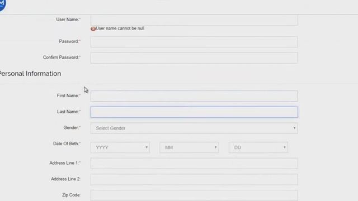This screenshot has width=358, height=201.
Task: Click the 'First Name:' label
Action: [x=69, y=95]
